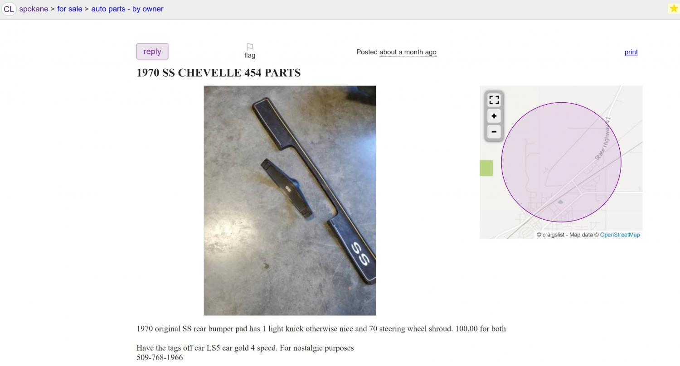Click the about a month ago timestamp
This screenshot has width=680, height=366.
tap(408, 52)
